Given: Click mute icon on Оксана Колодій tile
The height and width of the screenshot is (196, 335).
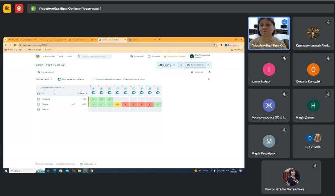Looking at the screenshot, I should [x=329, y=58].
